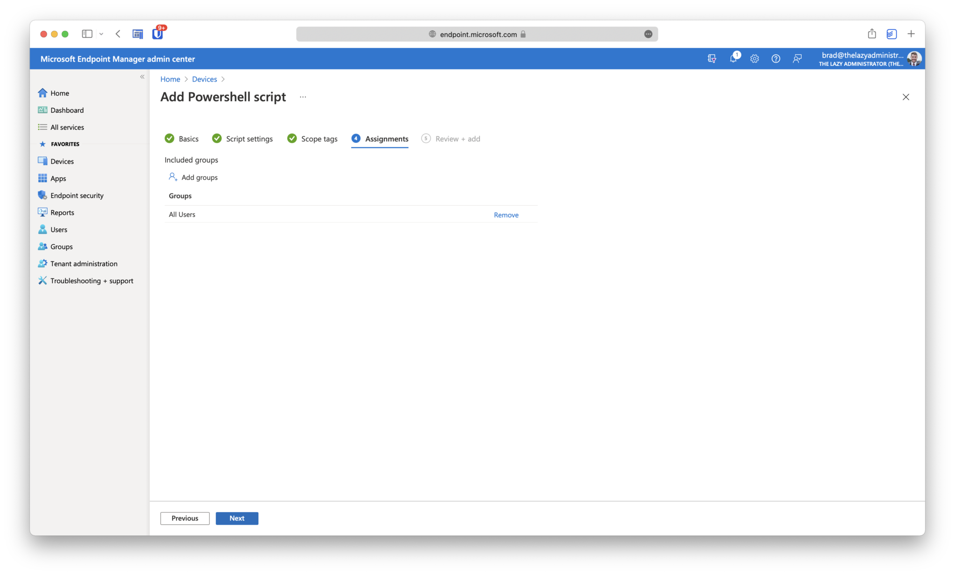This screenshot has width=955, height=575.
Task: Click the Add groups link
Action: pyautogui.click(x=200, y=177)
